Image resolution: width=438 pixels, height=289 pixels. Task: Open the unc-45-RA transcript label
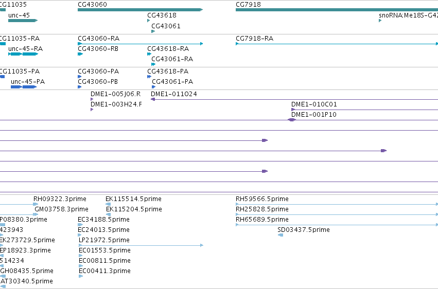[x=25, y=49]
